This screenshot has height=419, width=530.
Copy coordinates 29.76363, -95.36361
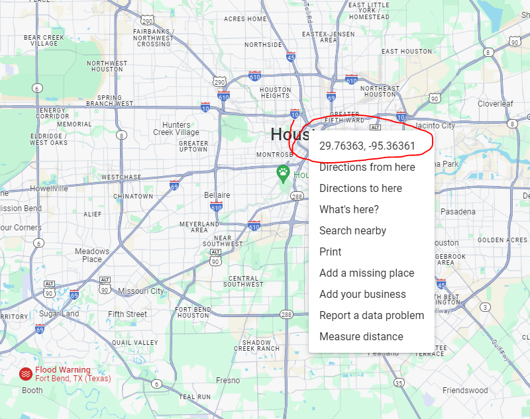point(367,146)
